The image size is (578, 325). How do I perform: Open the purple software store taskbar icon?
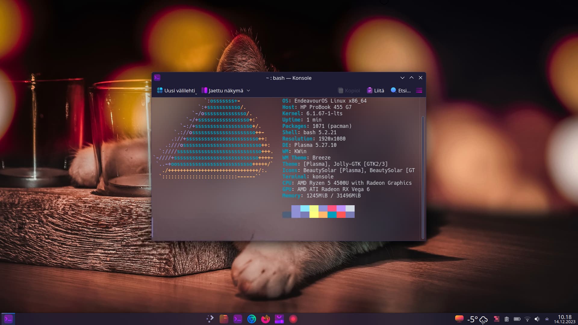279,319
